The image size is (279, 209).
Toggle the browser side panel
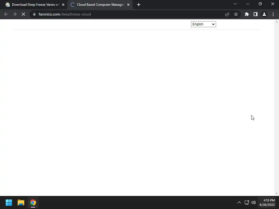tap(256, 14)
